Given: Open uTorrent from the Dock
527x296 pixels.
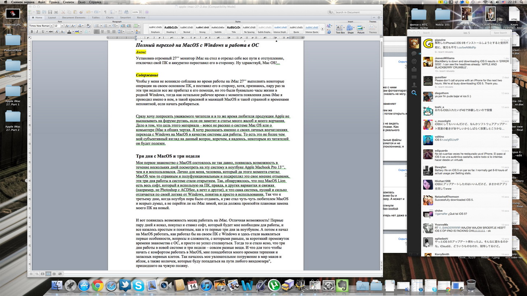Looking at the screenshot, I should click(274, 285).
